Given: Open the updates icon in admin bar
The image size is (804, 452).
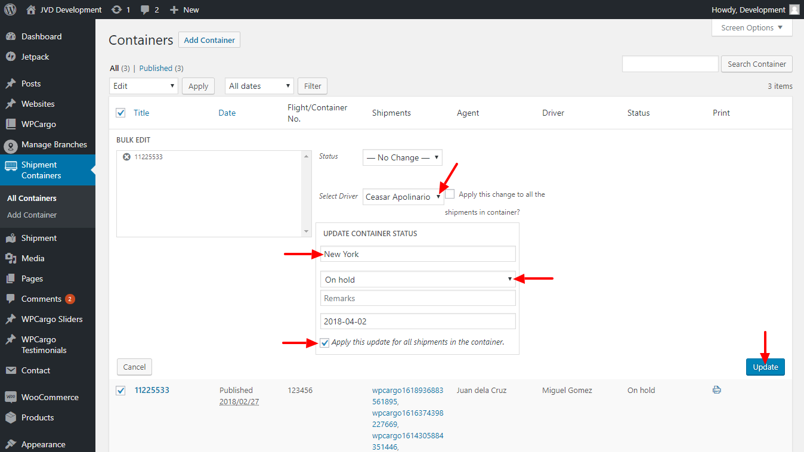Looking at the screenshot, I should 117,10.
